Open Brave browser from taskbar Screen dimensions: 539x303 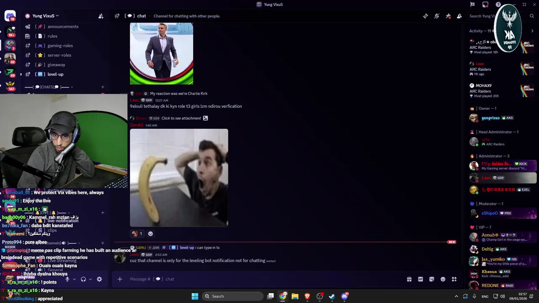[x=307, y=296]
